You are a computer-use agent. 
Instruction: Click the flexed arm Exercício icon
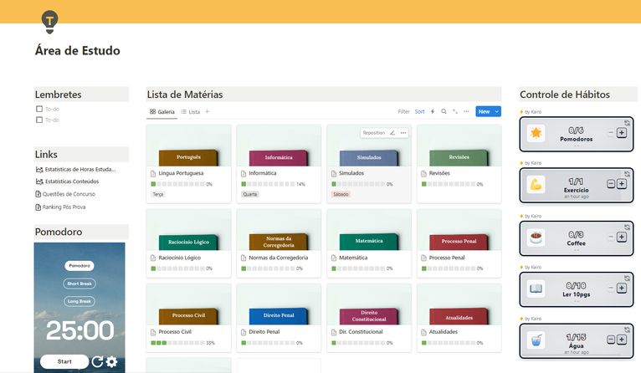536,185
